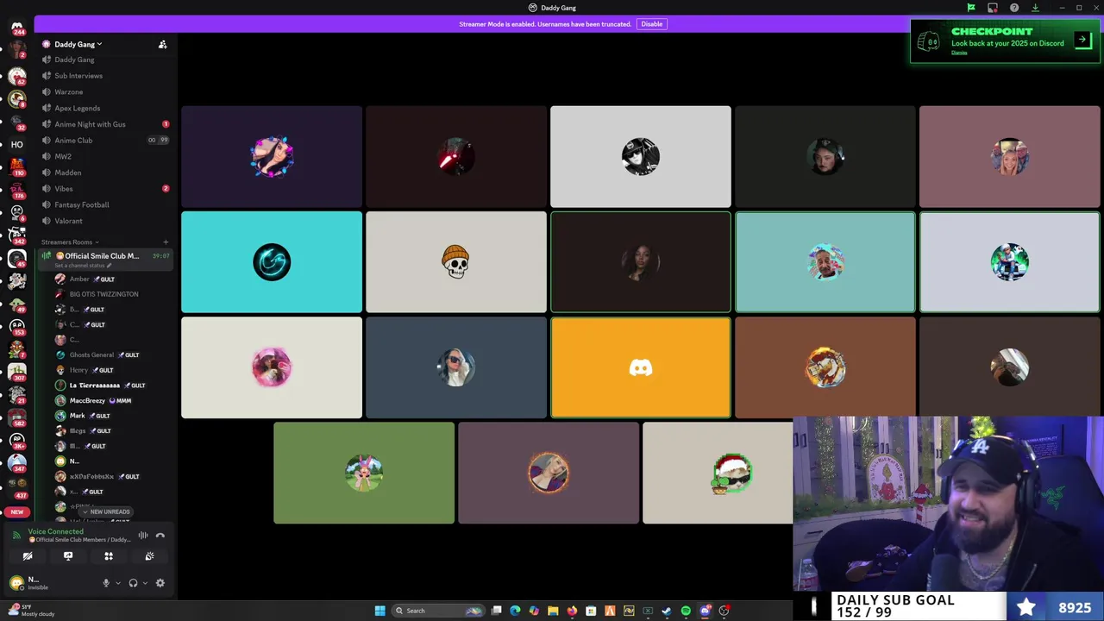Viewport: 1104px width, 621px height.
Task: Select the orange Discord logo participant tile
Action: [641, 367]
